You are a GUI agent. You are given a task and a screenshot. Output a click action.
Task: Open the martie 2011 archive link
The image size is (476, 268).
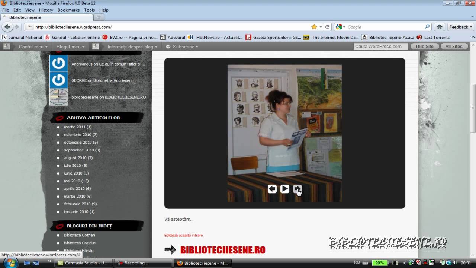pyautogui.click(x=77, y=127)
